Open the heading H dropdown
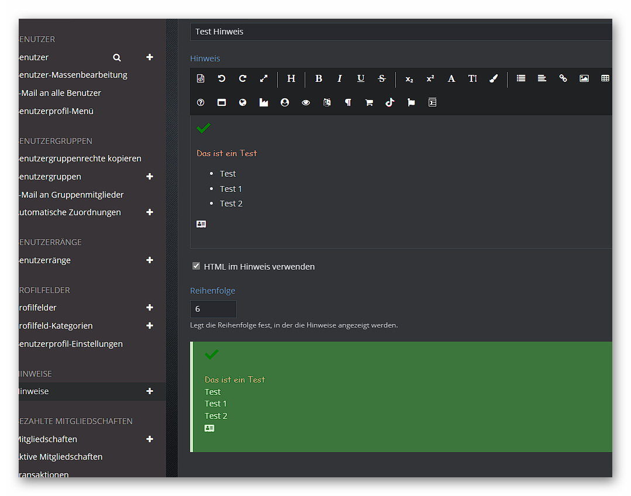 pyautogui.click(x=291, y=78)
